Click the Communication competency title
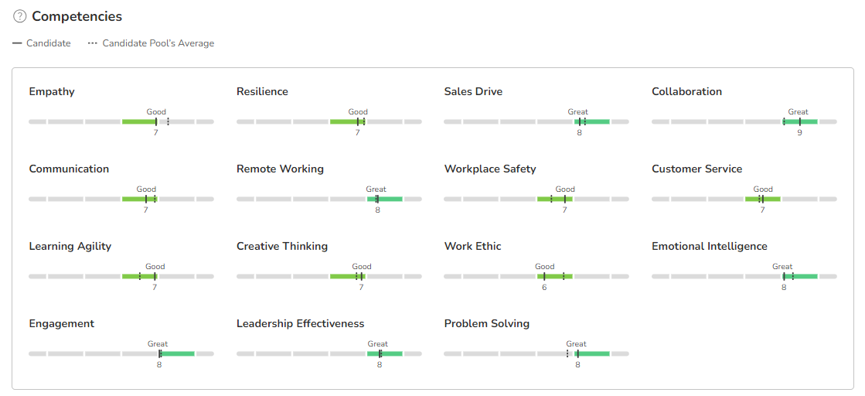Viewport: 865px width, 396px height. point(69,169)
